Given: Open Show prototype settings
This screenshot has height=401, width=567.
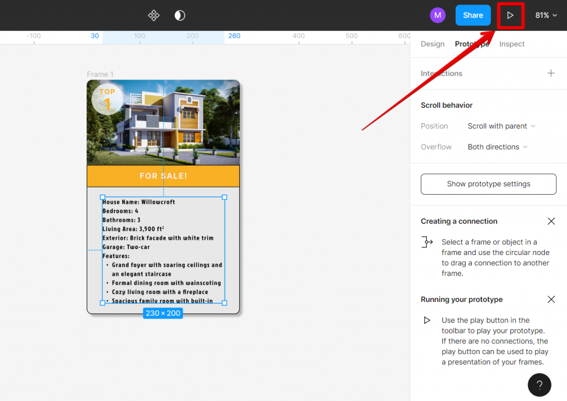Looking at the screenshot, I should (x=488, y=184).
